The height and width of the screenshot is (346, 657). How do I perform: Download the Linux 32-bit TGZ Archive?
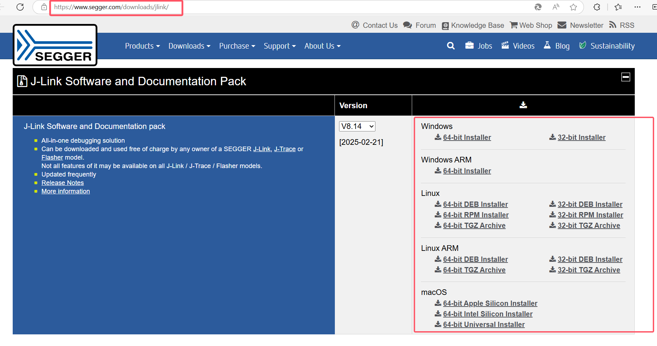tap(589, 225)
